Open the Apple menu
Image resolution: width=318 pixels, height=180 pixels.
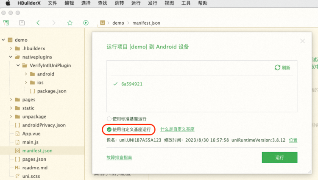[8, 3]
